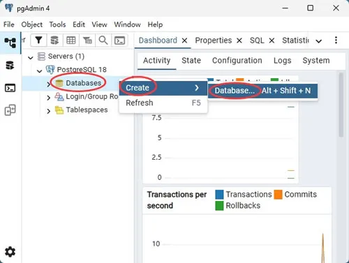Open the Object Explorer sidebar icon
The width and height of the screenshot is (349, 263).
tap(10, 43)
